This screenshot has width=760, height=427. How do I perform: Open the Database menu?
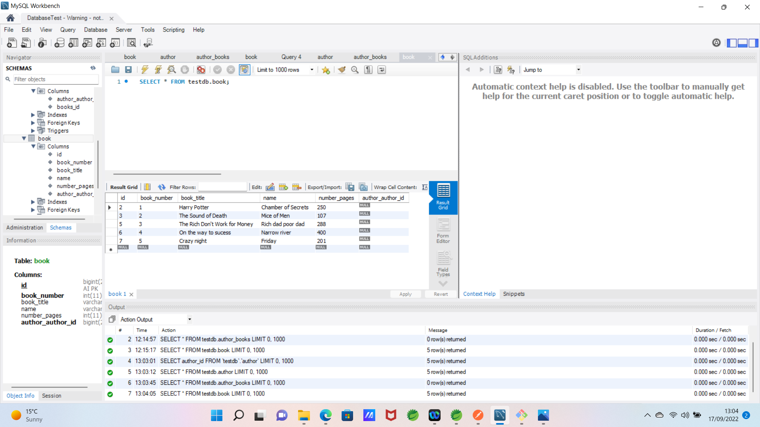tap(95, 30)
